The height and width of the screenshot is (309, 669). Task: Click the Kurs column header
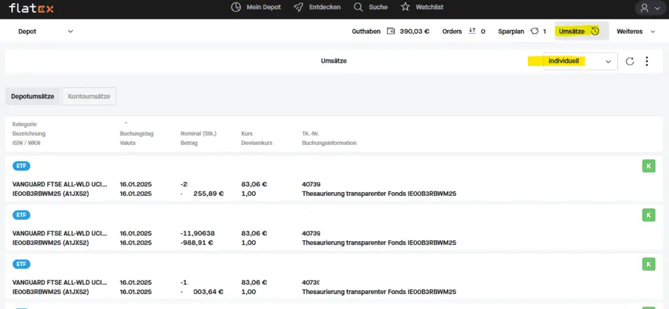246,133
